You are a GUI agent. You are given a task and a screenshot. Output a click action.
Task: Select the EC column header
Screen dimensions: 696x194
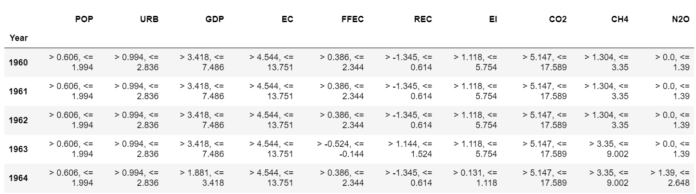pyautogui.click(x=288, y=19)
